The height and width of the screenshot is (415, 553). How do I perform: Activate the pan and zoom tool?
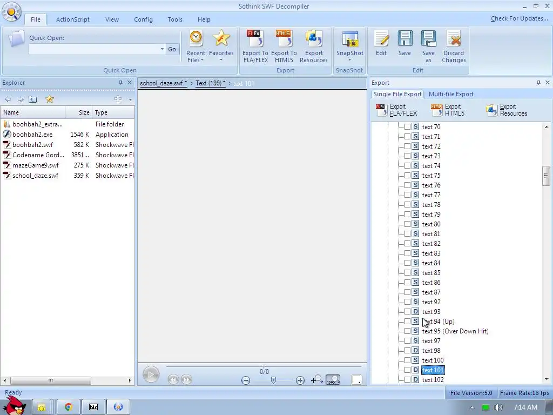[x=316, y=379]
